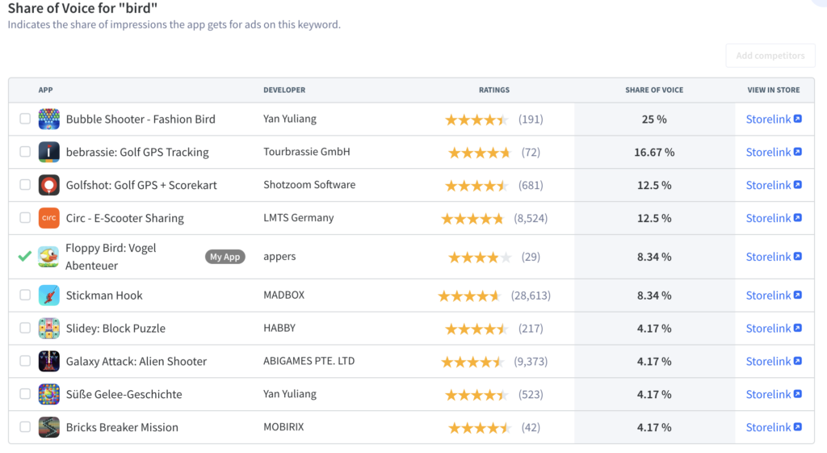
Task: Click the star rating of Stickman Hook
Action: (x=469, y=296)
